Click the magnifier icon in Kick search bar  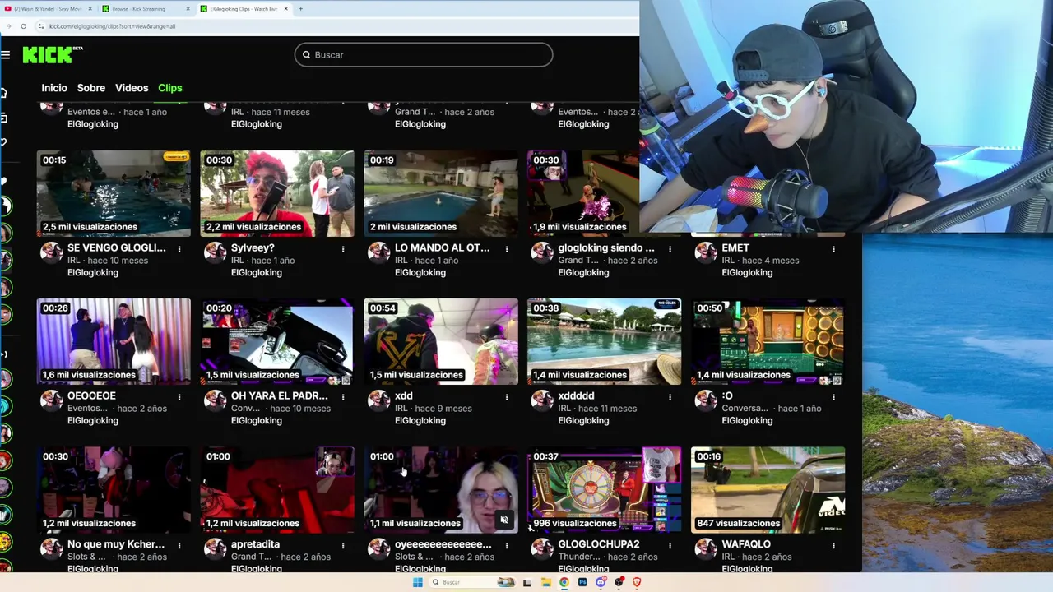point(306,55)
